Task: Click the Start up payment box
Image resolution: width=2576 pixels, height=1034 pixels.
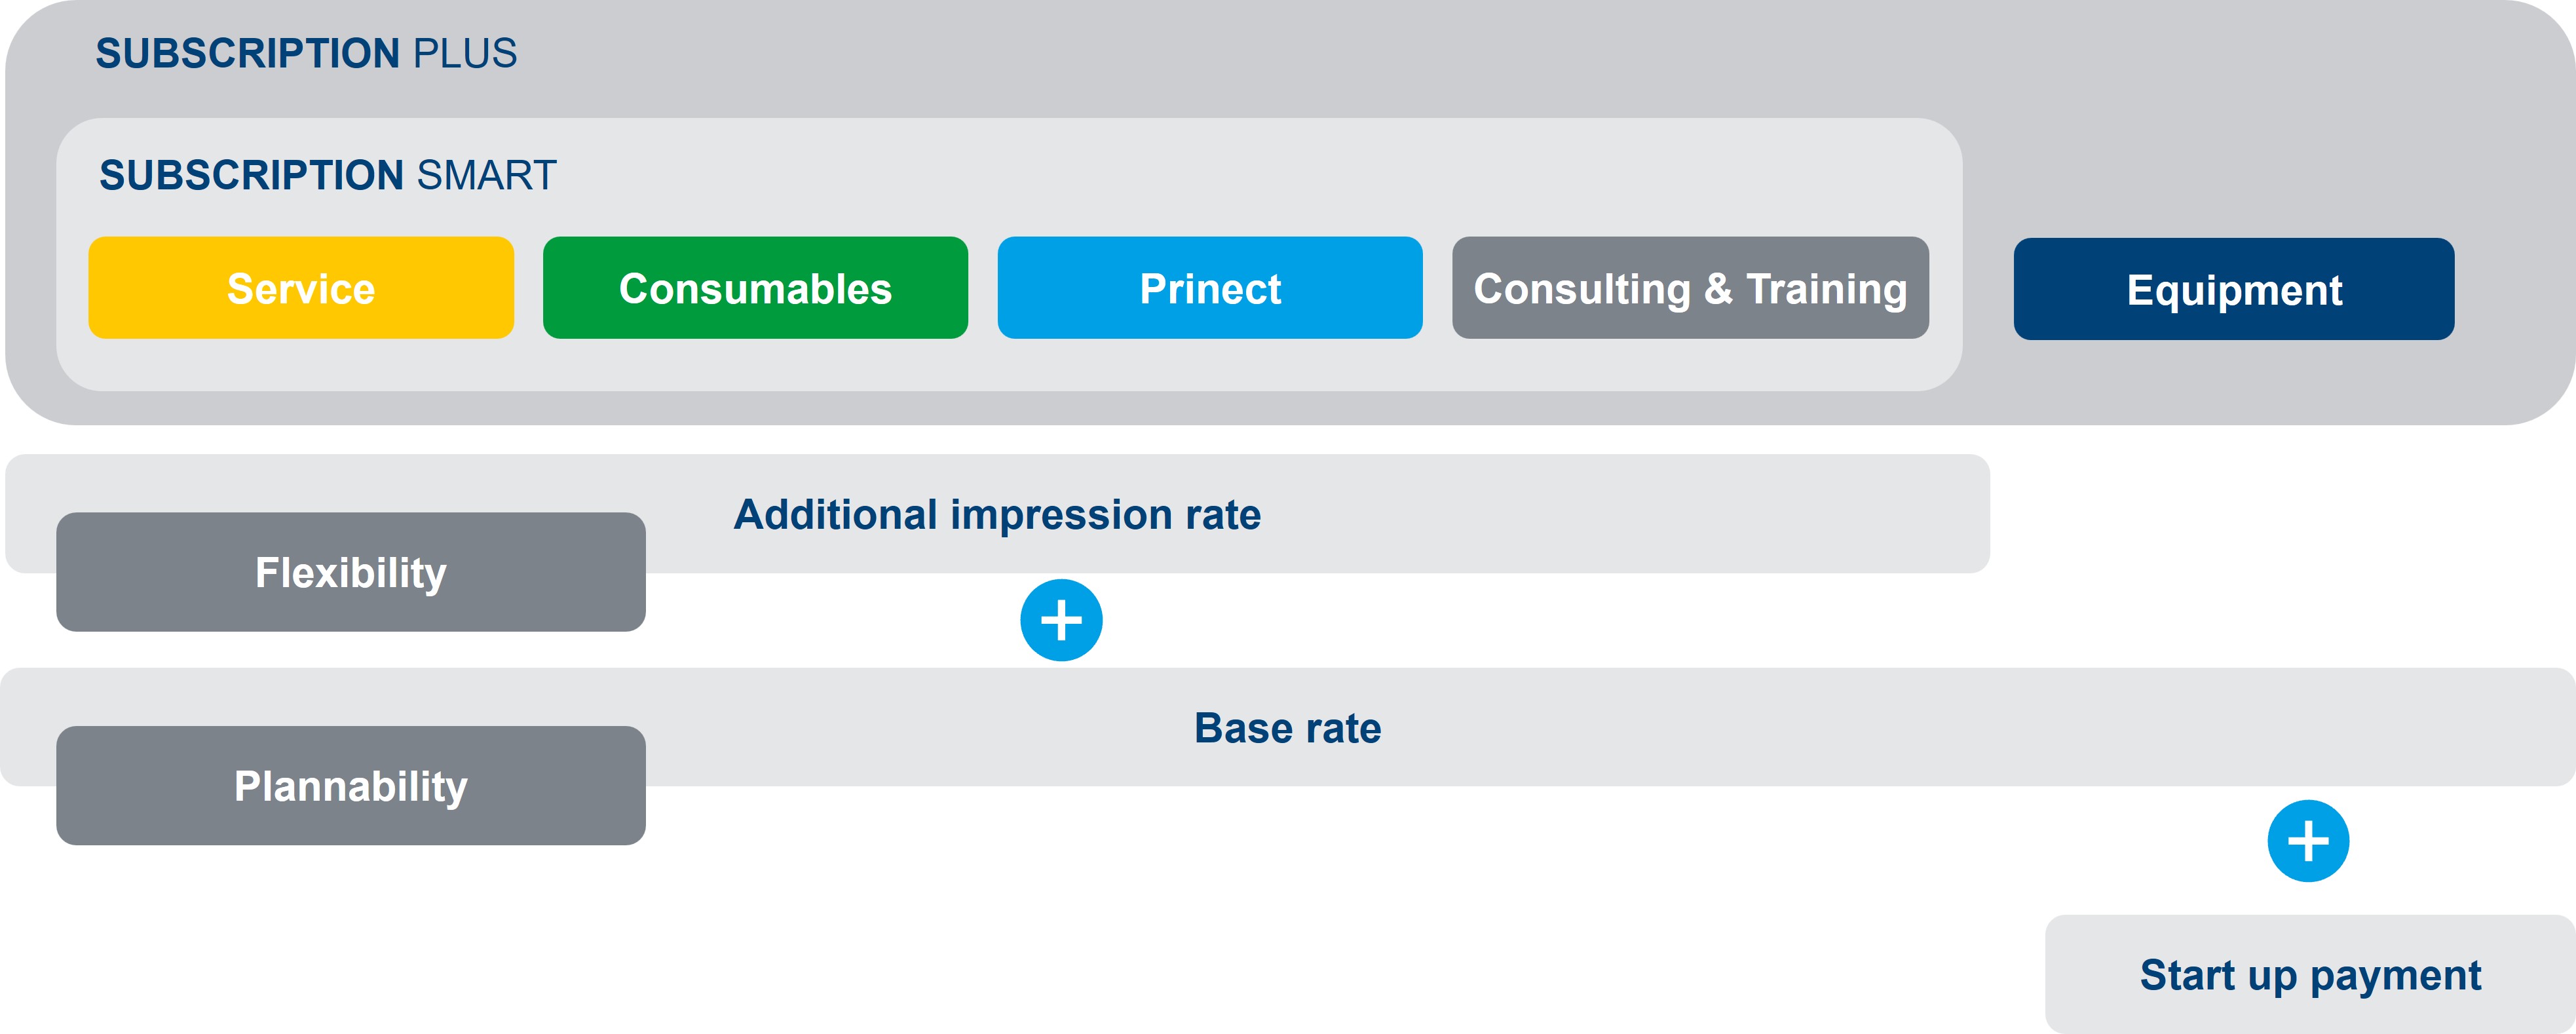Action: pos(2310,974)
